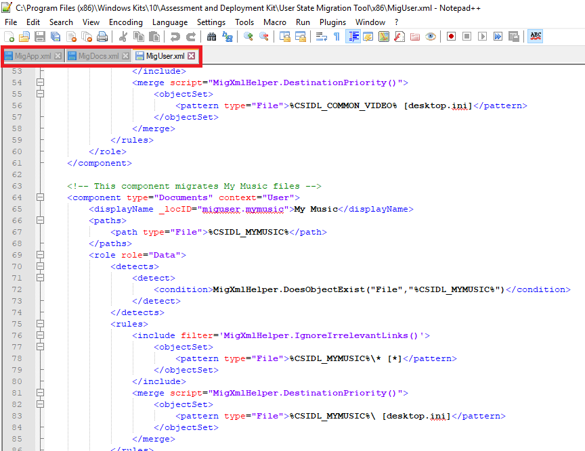The image size is (585, 451).
Task: Show the Document Map panel icon
Action: [384, 37]
